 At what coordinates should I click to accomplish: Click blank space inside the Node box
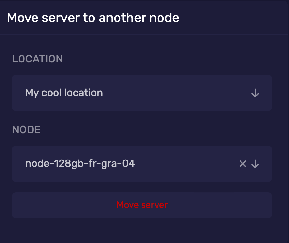pyautogui.click(x=186, y=164)
